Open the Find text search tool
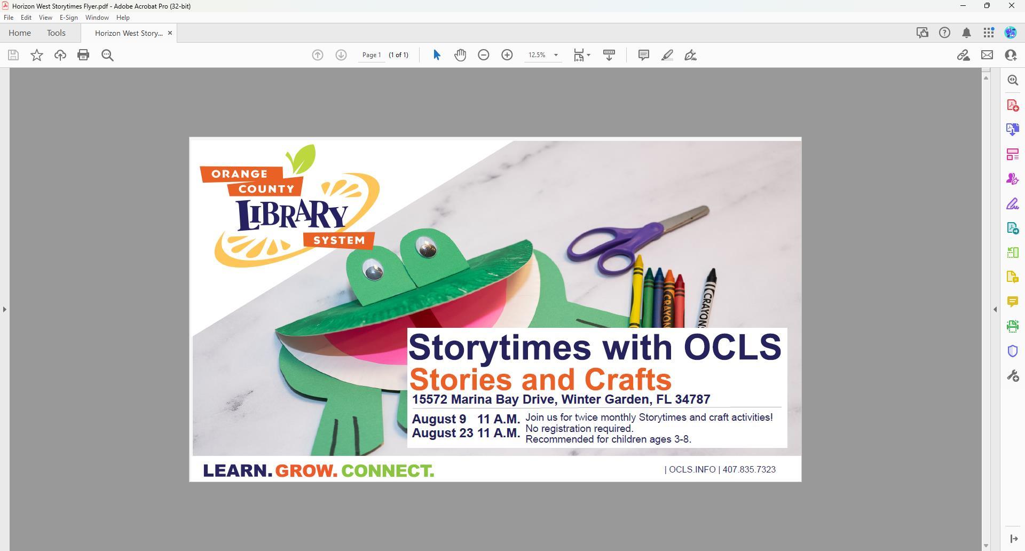 pos(107,55)
